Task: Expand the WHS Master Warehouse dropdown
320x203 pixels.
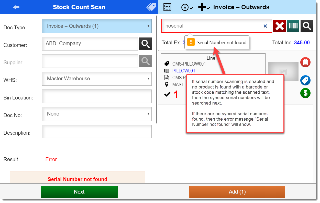Action: tap(97, 79)
